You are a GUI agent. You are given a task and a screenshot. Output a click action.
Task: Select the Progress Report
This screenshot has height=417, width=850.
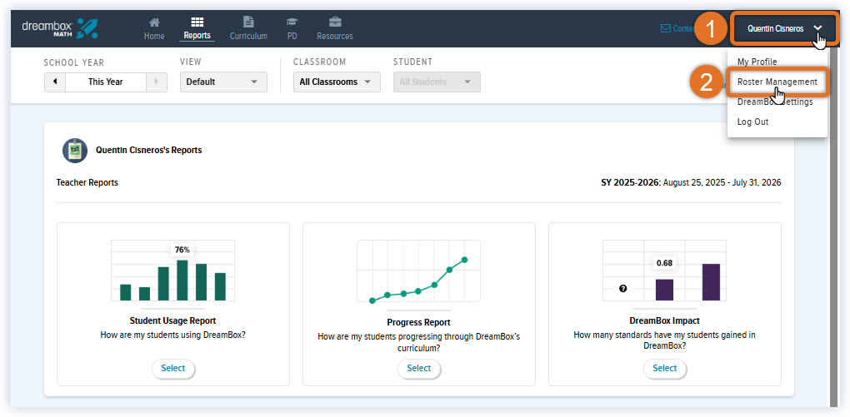coord(419,368)
